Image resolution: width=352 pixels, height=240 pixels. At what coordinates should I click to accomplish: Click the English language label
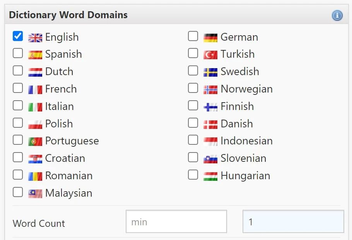[62, 37]
